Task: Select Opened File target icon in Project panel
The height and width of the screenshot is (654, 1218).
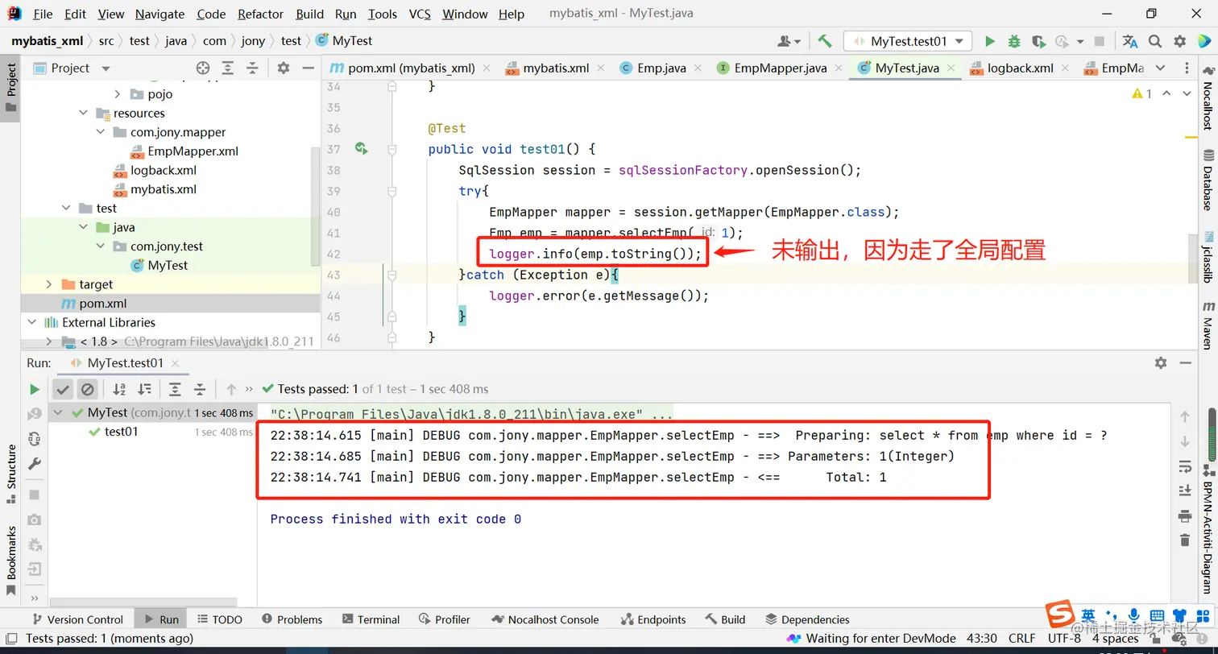Action: [x=203, y=68]
